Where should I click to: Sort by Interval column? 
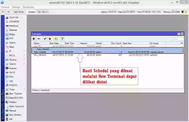[87, 43]
